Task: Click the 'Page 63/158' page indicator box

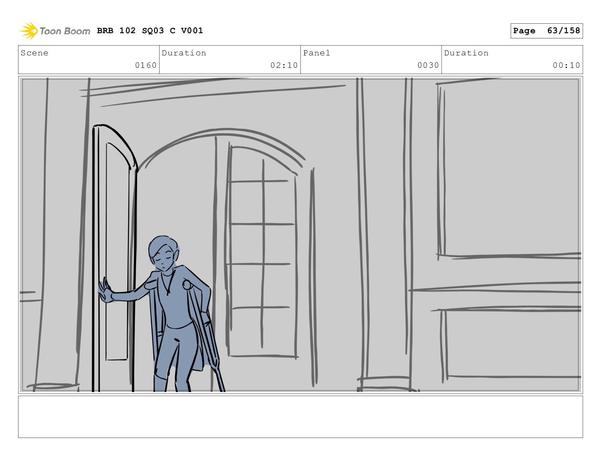Action: (x=546, y=31)
